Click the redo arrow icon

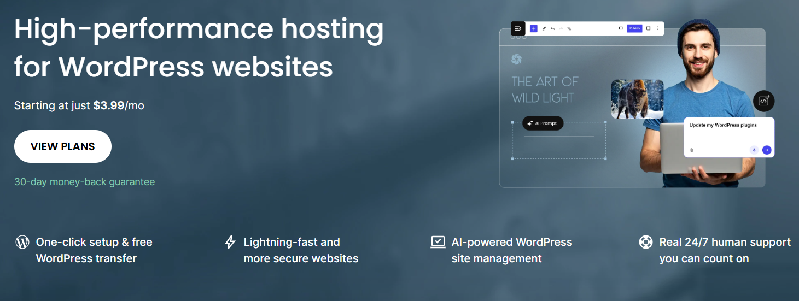pos(561,28)
